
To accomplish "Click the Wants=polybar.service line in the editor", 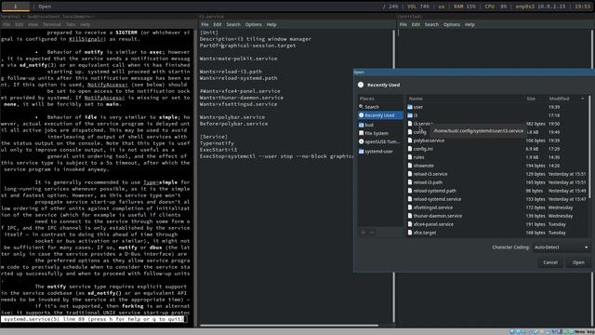I will coord(232,117).
